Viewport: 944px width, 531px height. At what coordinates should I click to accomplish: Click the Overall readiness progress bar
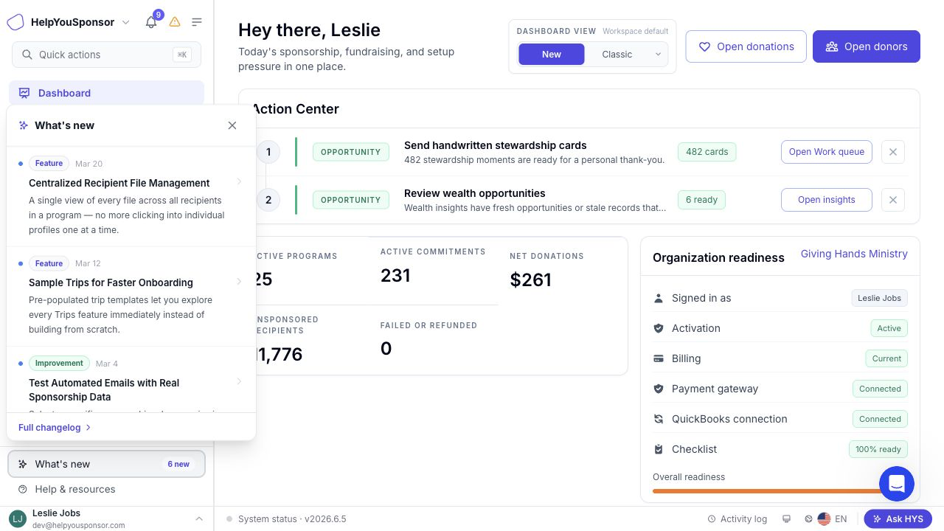click(x=780, y=491)
